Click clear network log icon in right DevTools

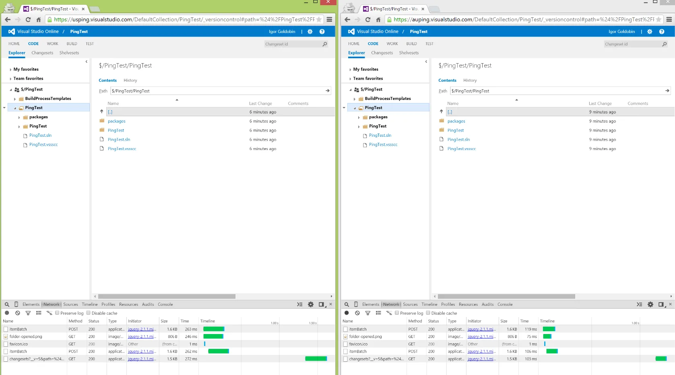pyautogui.click(x=357, y=313)
